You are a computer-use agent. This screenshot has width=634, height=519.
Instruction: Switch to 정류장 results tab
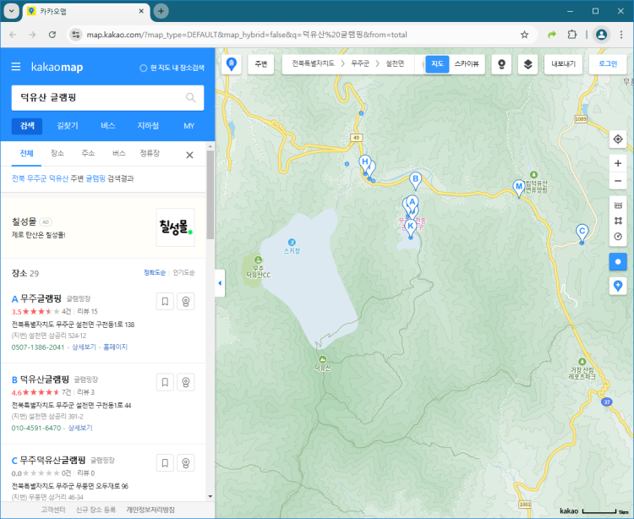click(150, 153)
